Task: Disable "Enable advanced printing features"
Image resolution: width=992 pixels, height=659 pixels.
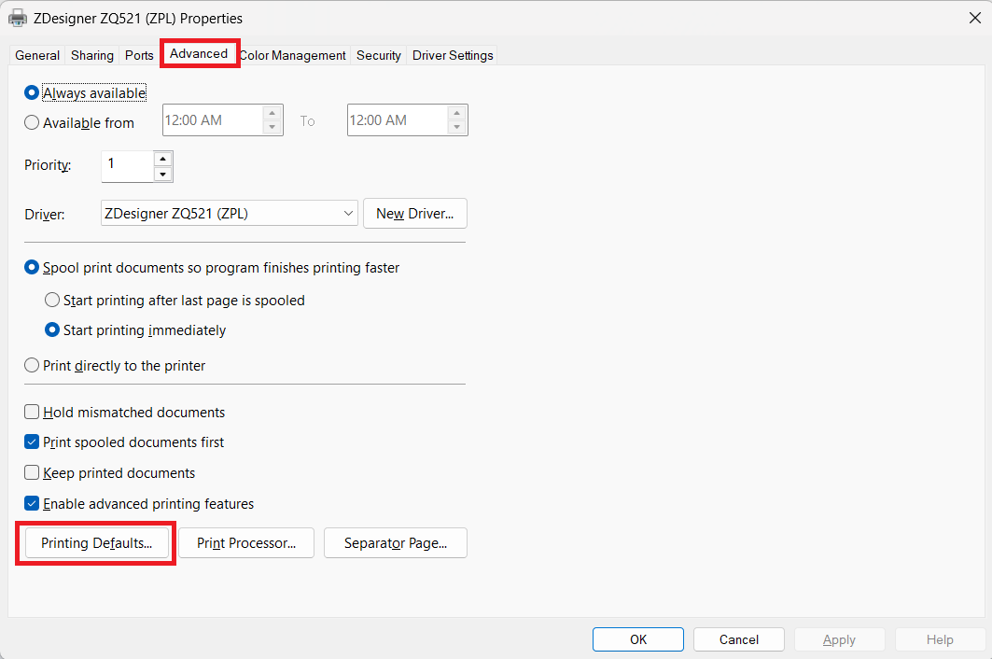Action: click(x=31, y=503)
